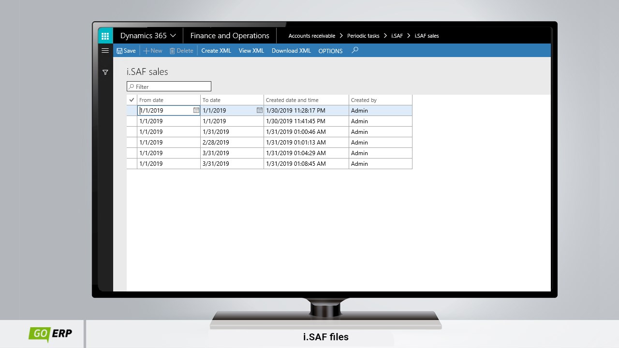
Task: Open the OPTIONS menu
Action: point(330,51)
